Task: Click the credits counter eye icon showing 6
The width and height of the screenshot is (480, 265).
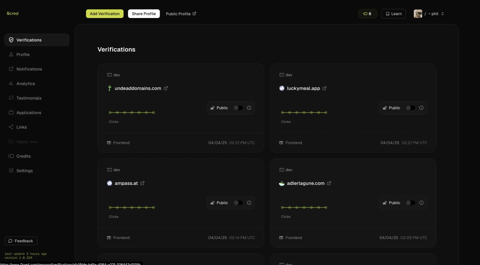Action: coord(366,14)
